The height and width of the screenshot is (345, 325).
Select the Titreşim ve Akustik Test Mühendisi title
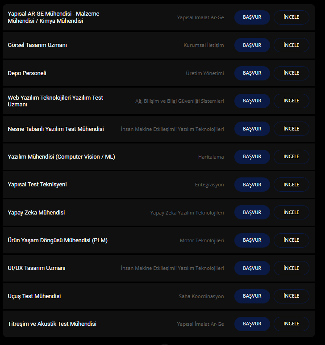click(x=52, y=324)
